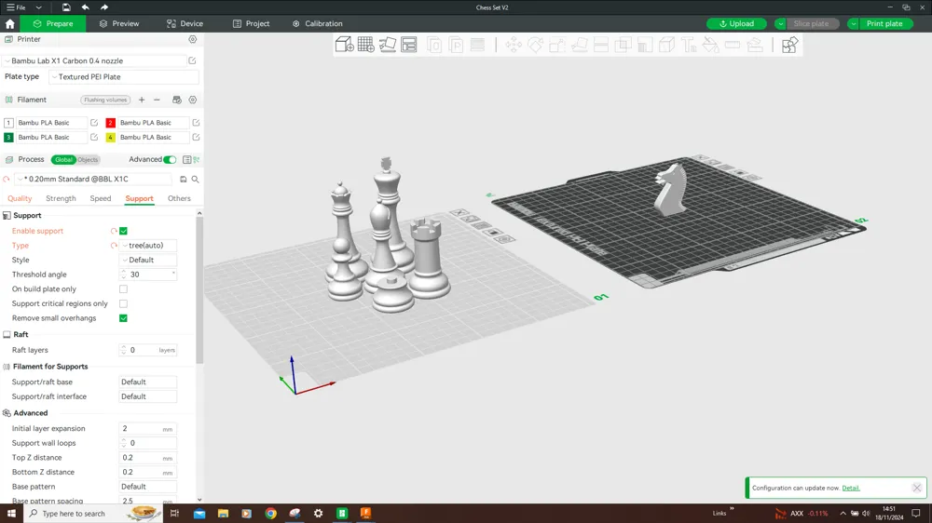Viewport: 932px width, 523px height.
Task: Open the Quality settings tab
Action: [20, 198]
